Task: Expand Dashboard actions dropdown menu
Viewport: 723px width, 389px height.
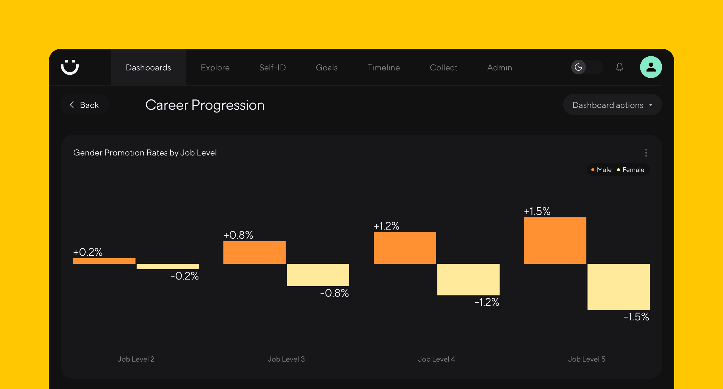Action: 612,105
